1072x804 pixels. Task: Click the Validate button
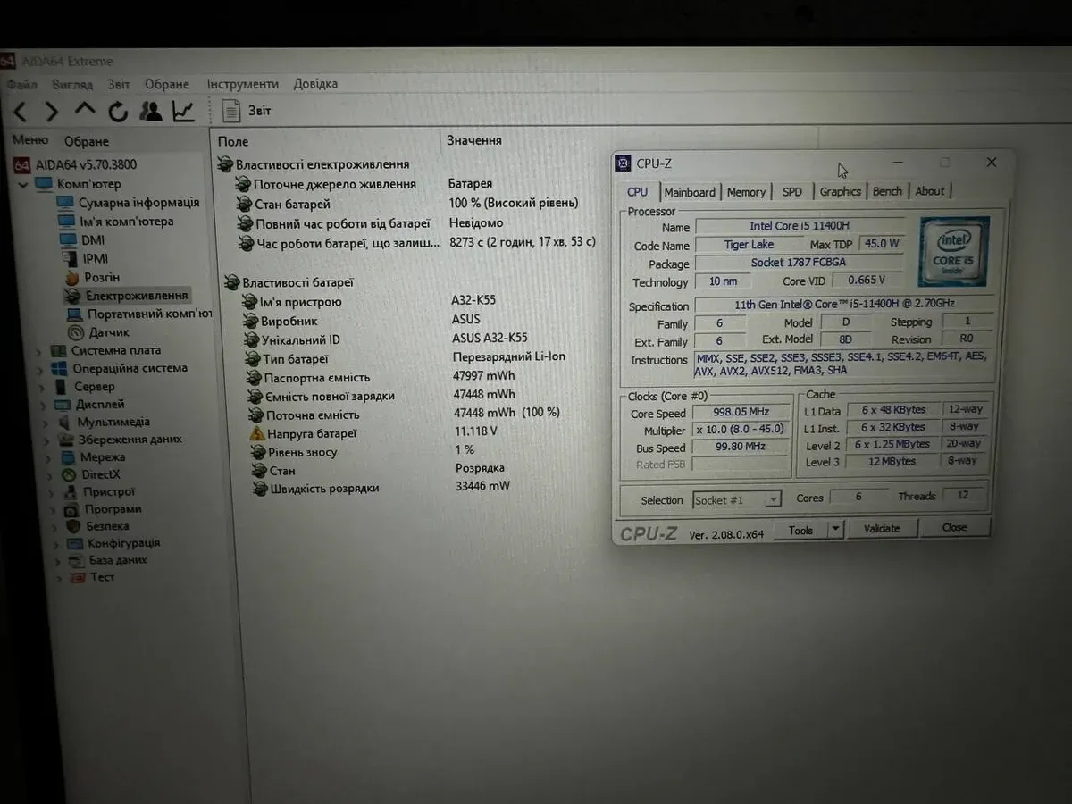coord(881,528)
